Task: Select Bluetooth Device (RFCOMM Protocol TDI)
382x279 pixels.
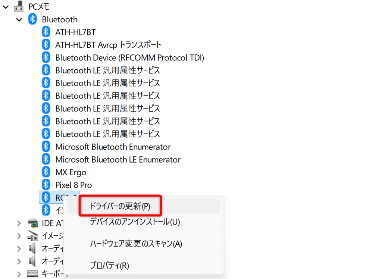Action: pyautogui.click(x=129, y=57)
